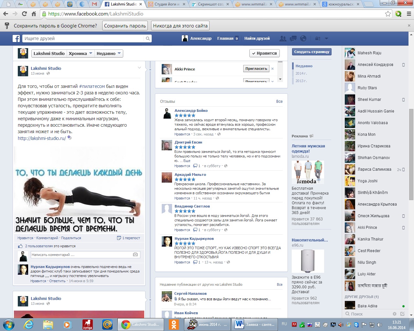Open the #пилатесом hashtag link
Image resolution: width=414 pixels, height=331 pixels.
92,86
